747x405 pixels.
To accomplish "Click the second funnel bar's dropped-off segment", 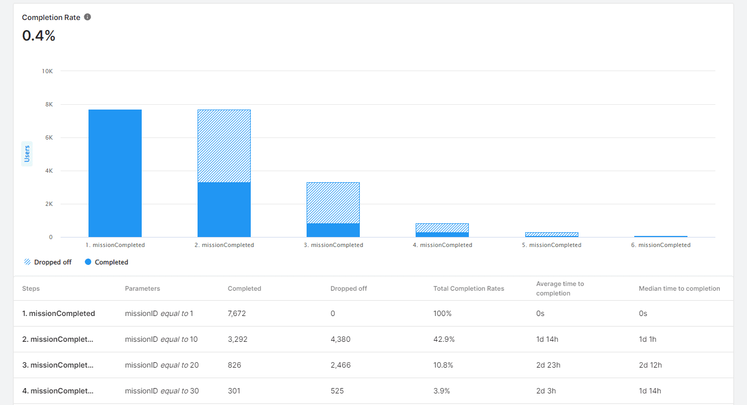I will 224,145.
